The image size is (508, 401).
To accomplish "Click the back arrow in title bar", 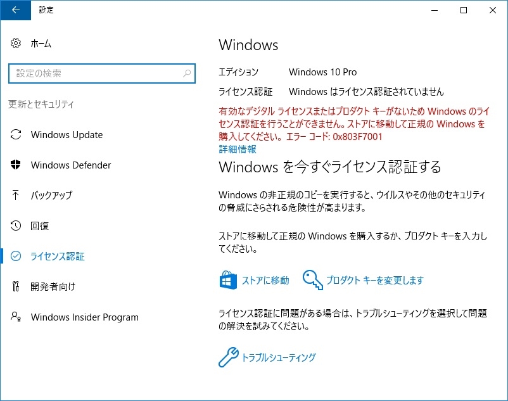I will pyautogui.click(x=16, y=10).
